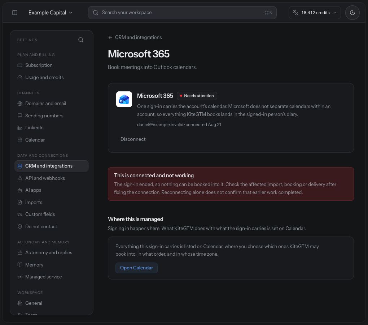Open the Subscription settings page
368x325 pixels.
click(x=51, y=65)
